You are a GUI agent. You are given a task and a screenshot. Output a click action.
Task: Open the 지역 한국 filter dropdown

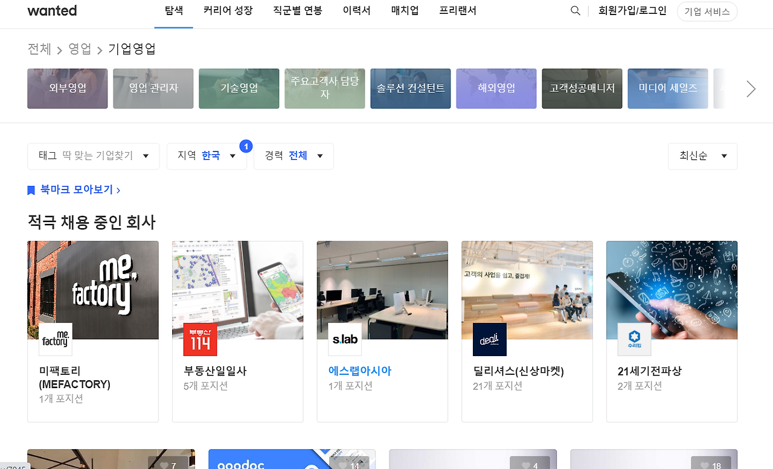pyautogui.click(x=207, y=156)
